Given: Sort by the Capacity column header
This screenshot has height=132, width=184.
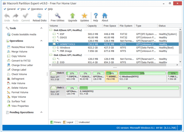Looking at the screenshot, I should tap(94, 26).
